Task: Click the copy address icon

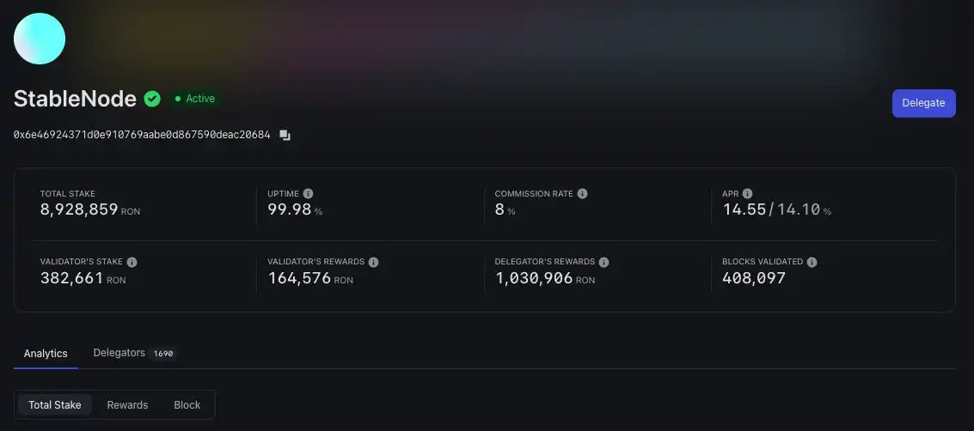Action: (285, 136)
